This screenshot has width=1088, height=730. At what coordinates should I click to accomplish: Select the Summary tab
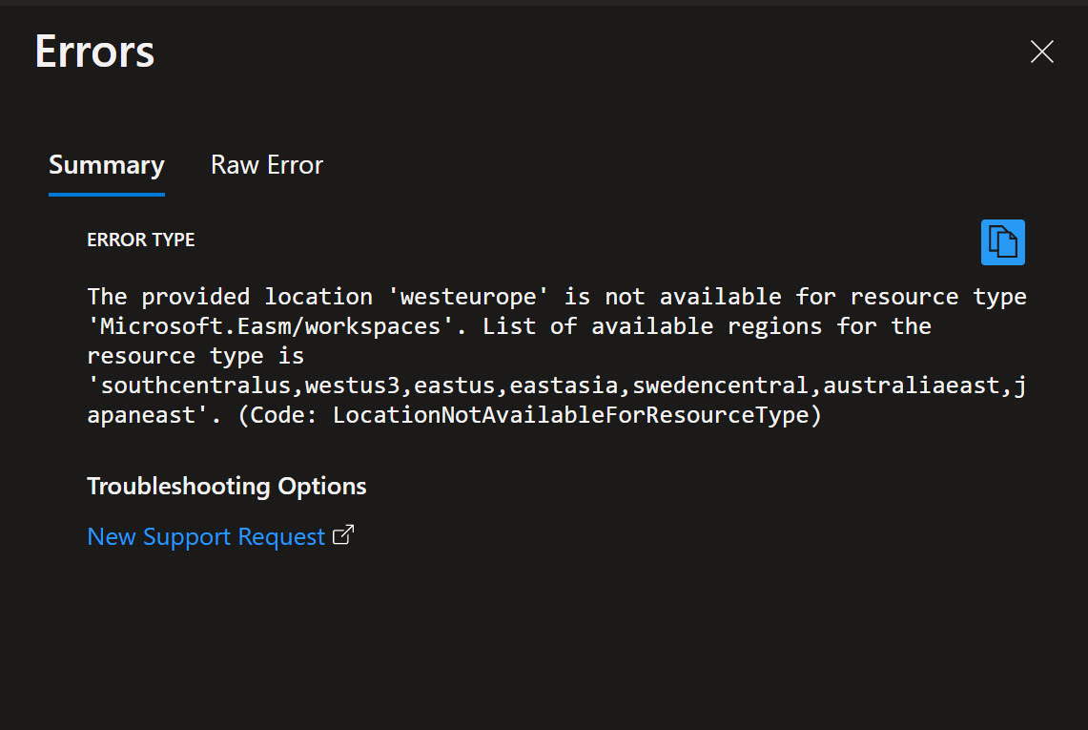point(106,165)
